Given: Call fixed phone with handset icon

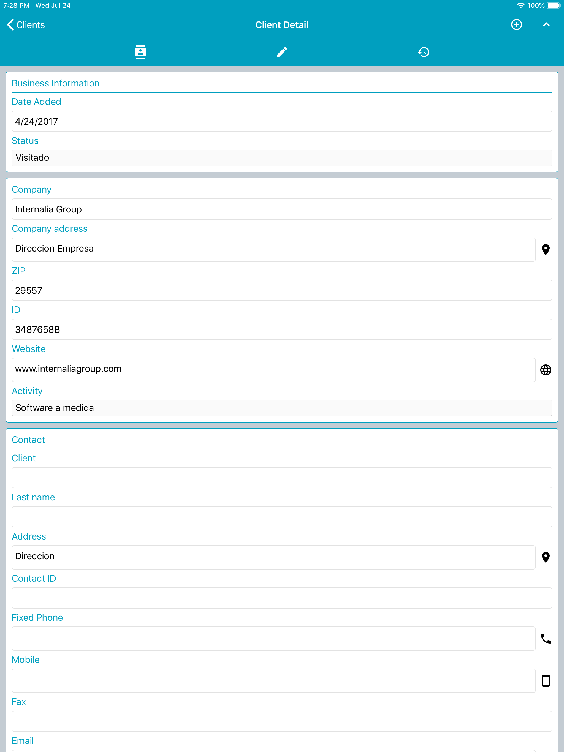Looking at the screenshot, I should (546, 638).
